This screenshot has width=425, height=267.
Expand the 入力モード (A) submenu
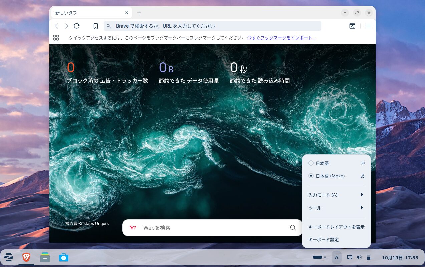coord(336,195)
